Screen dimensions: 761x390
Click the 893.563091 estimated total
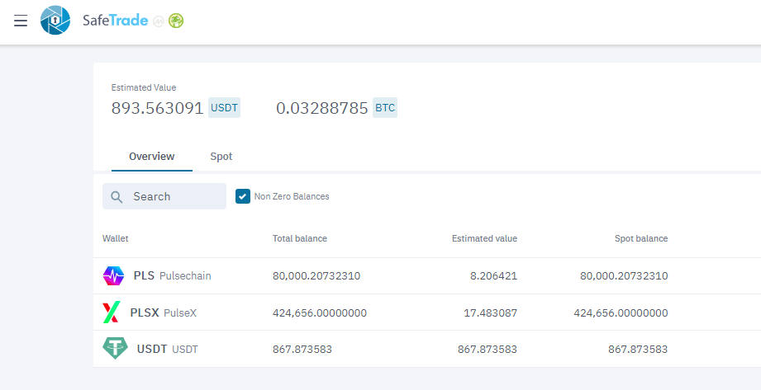point(157,108)
